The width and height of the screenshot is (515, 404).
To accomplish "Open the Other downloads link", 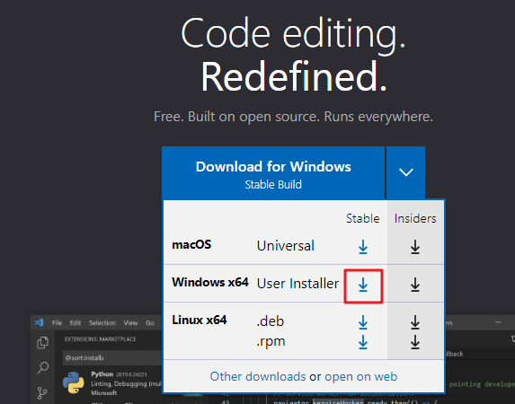I will [258, 376].
